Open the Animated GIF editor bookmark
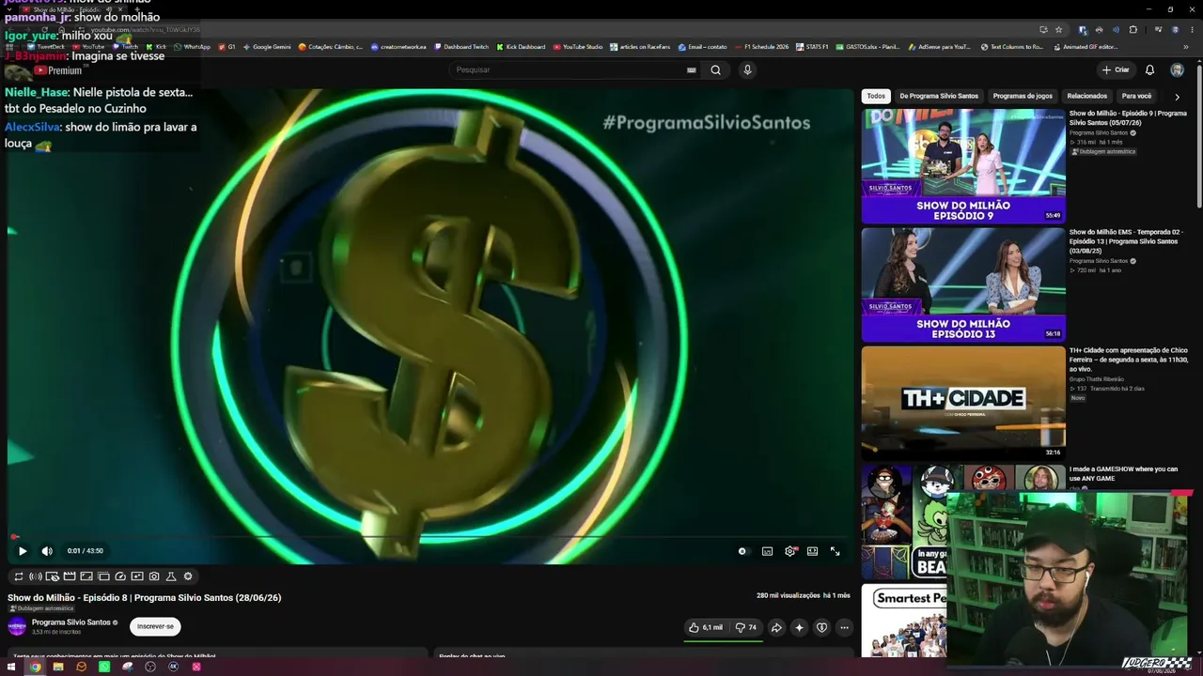 [1085, 47]
